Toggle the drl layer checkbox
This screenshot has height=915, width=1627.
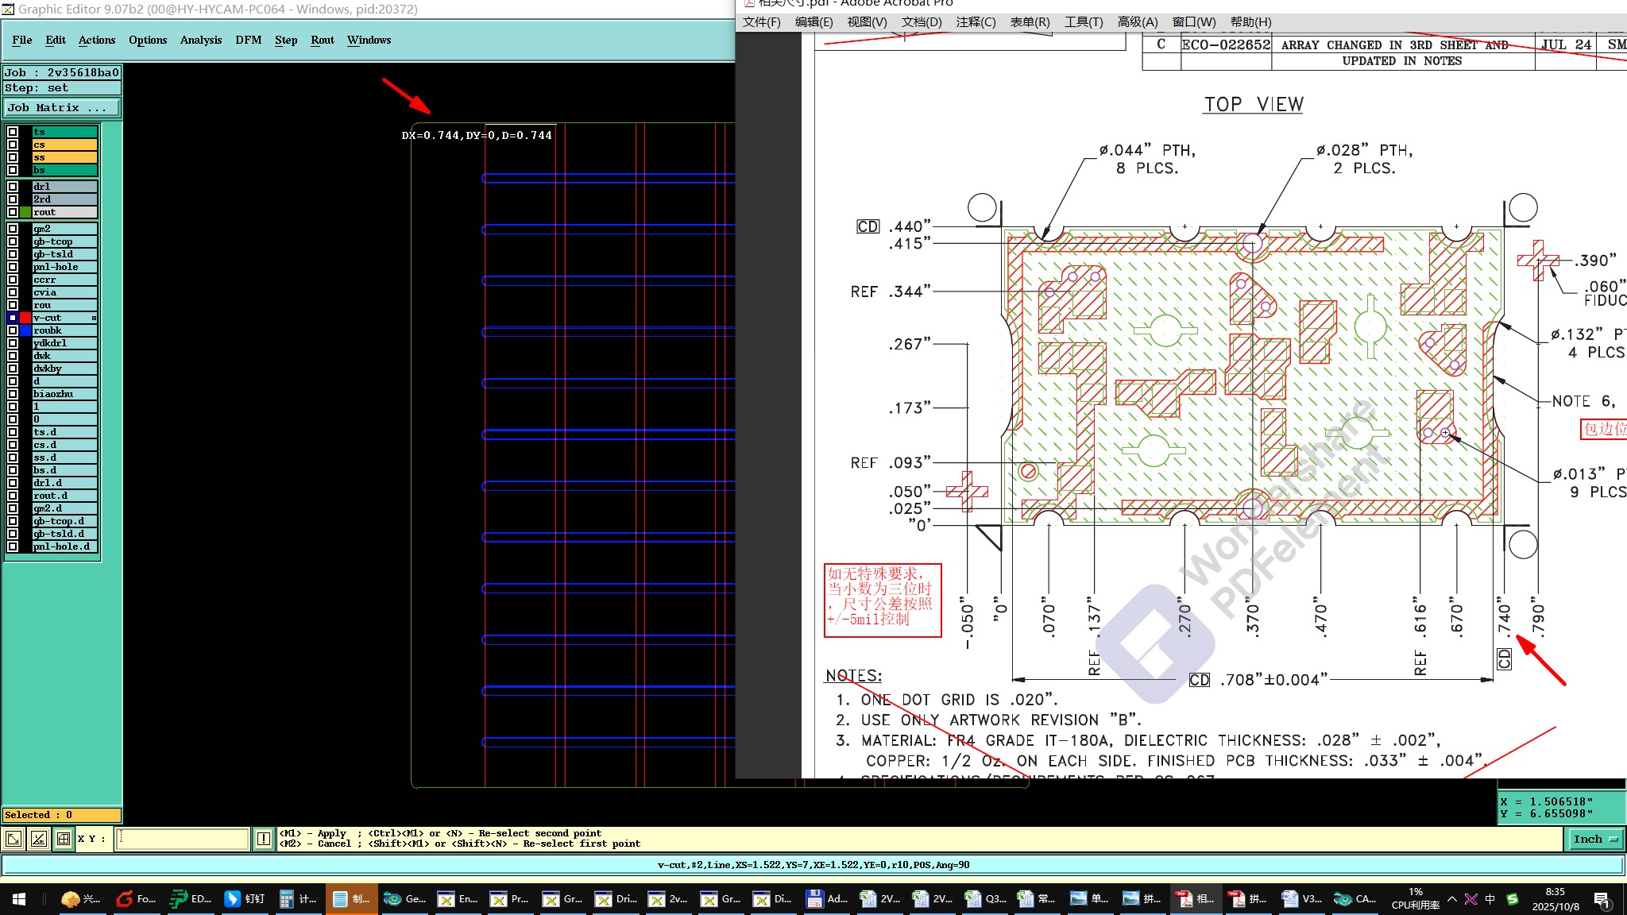pyautogui.click(x=13, y=187)
